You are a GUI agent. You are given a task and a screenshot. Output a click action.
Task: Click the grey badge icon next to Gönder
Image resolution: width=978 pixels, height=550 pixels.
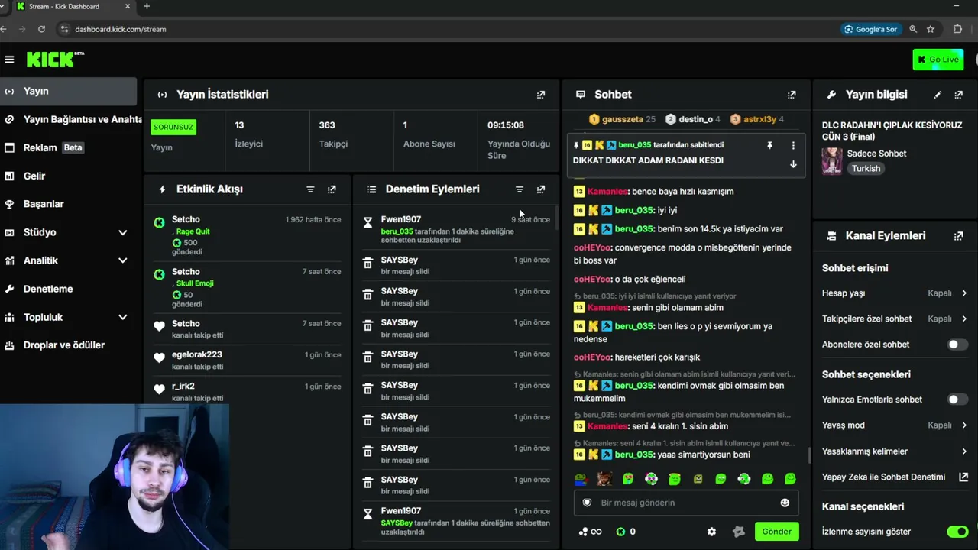pyautogui.click(x=738, y=532)
